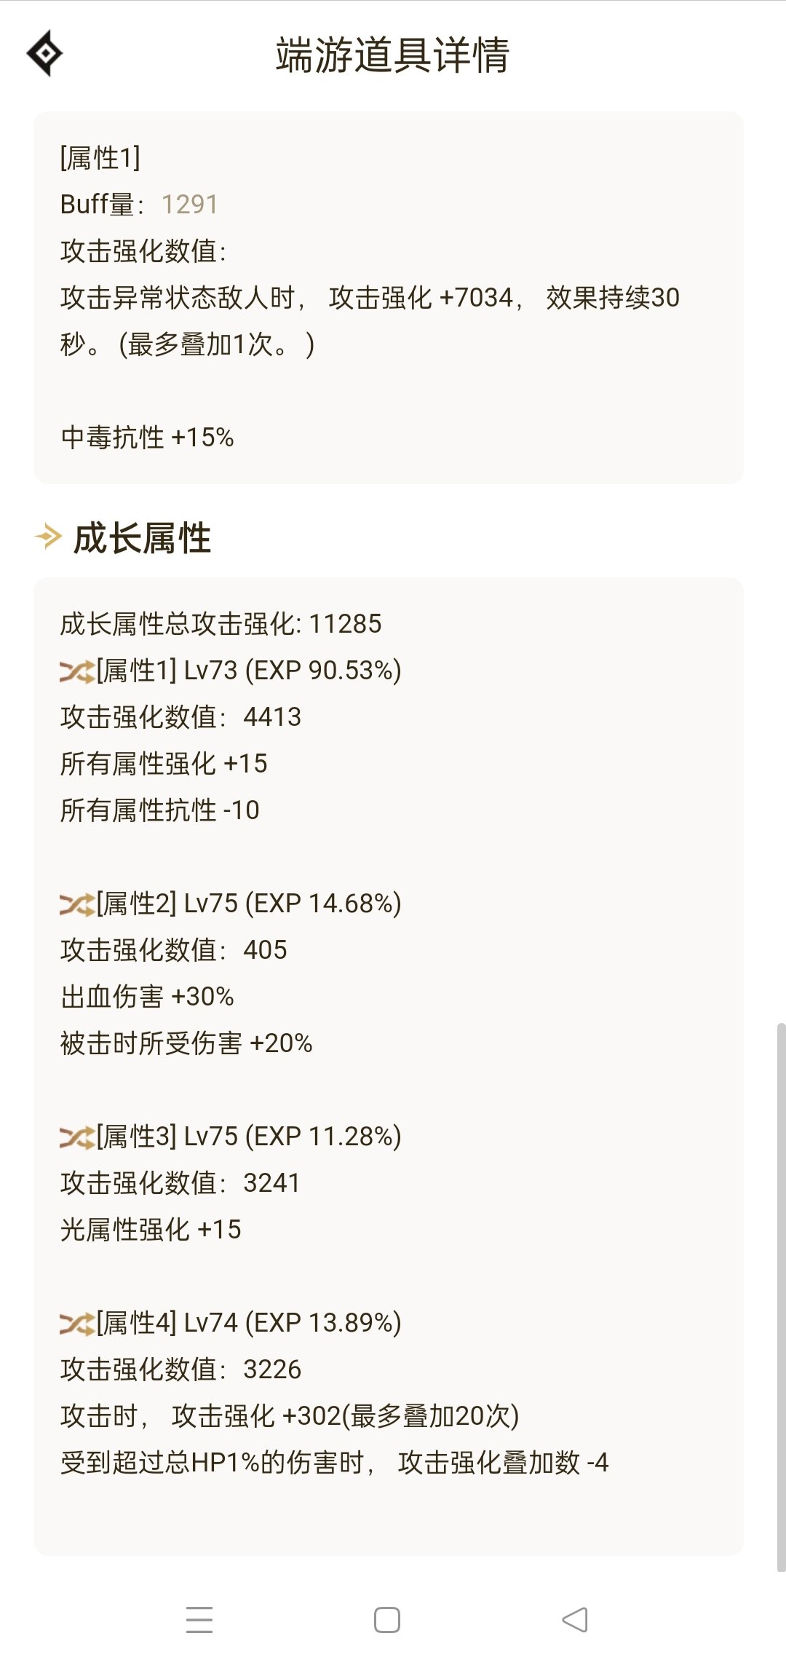Open Android recent apps menu button

(x=199, y=1620)
